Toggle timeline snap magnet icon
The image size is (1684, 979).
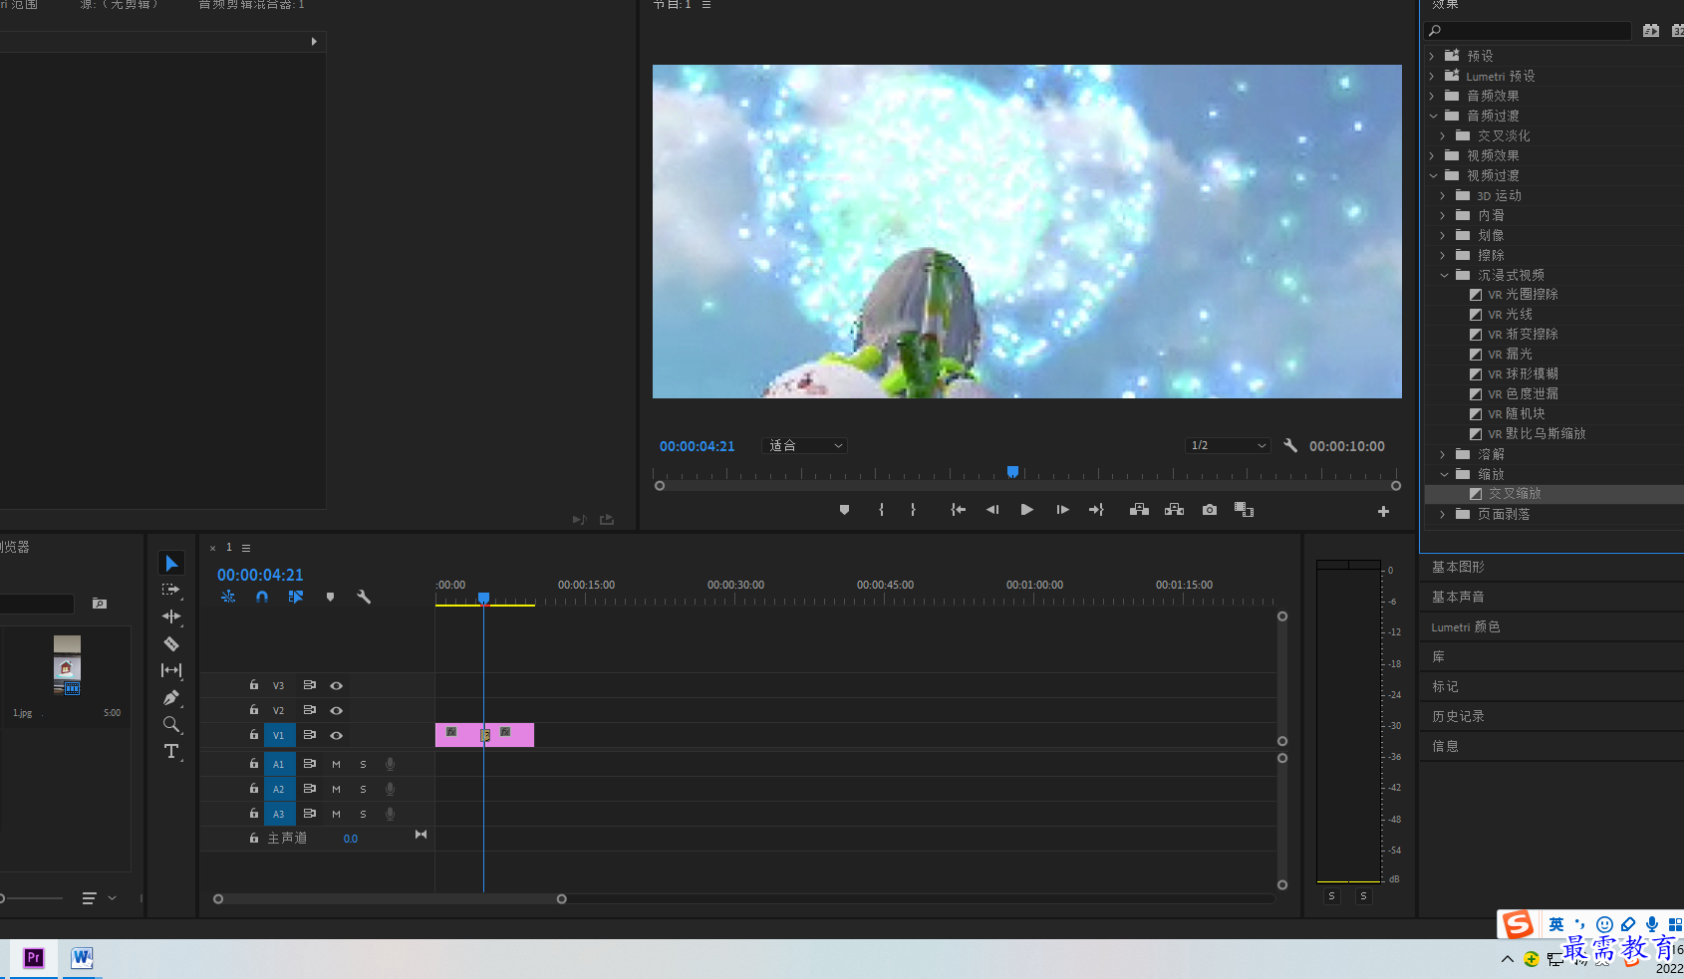(x=262, y=597)
